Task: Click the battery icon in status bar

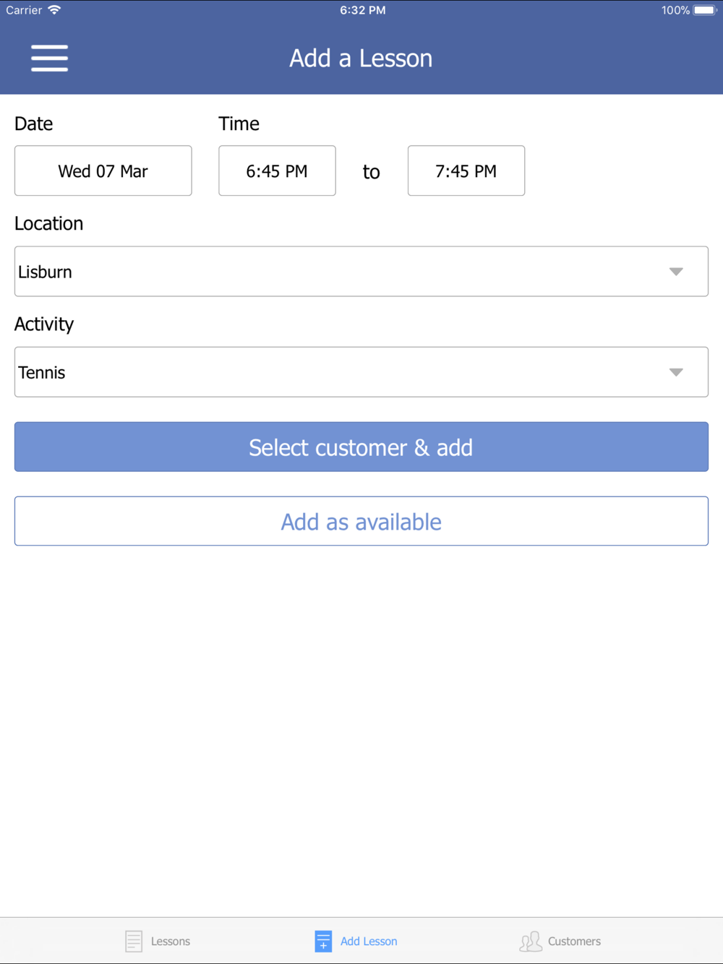Action: point(704,10)
